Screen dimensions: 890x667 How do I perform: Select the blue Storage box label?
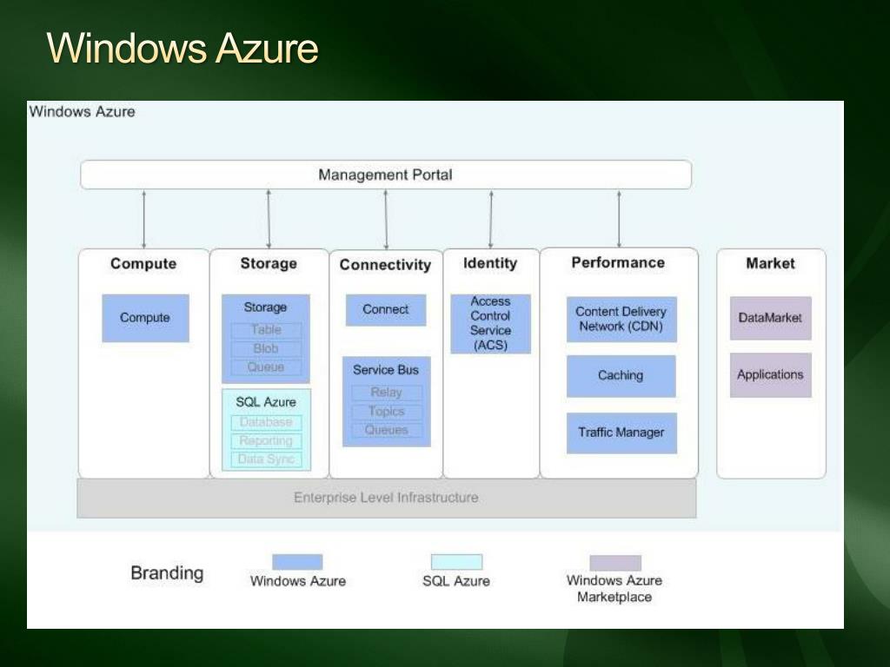pyautogui.click(x=265, y=307)
